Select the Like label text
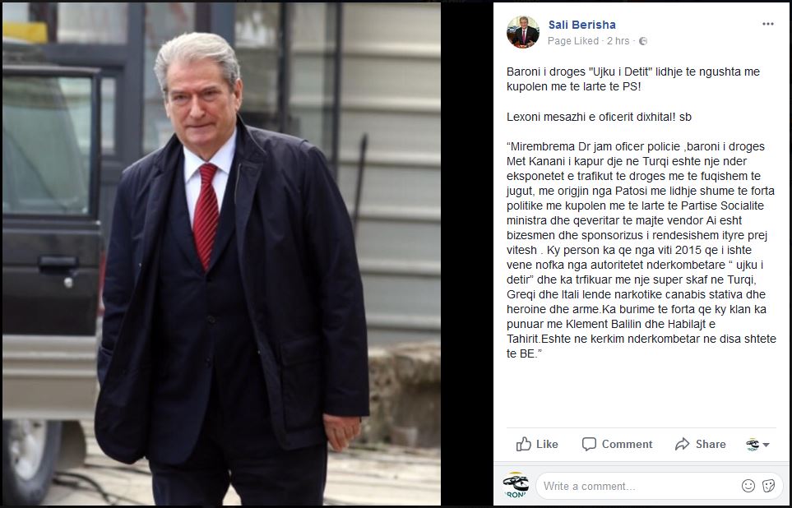The height and width of the screenshot is (508, 792). [x=547, y=444]
